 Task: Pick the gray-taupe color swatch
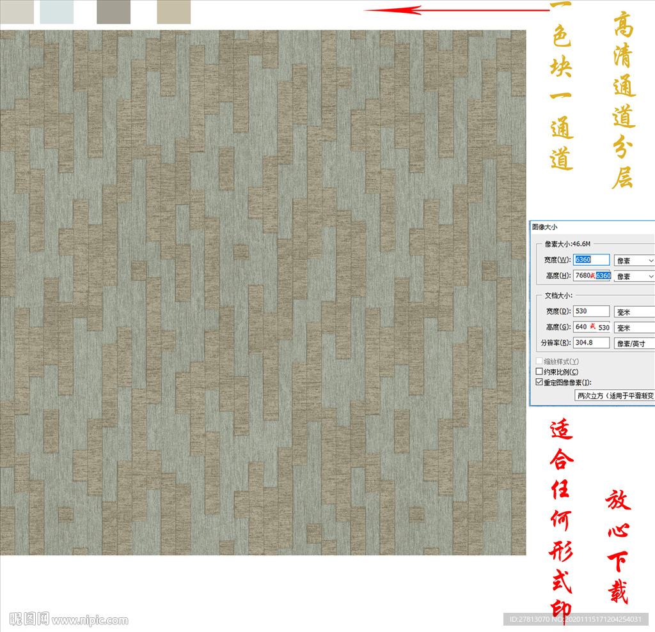[113, 12]
